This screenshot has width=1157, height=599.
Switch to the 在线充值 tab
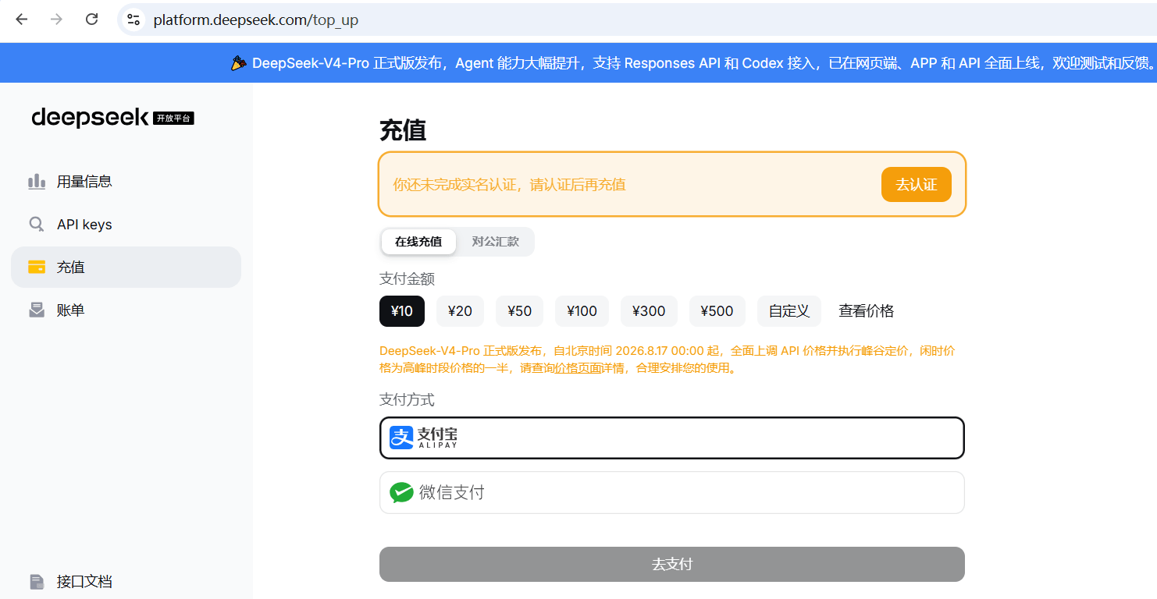[418, 242]
